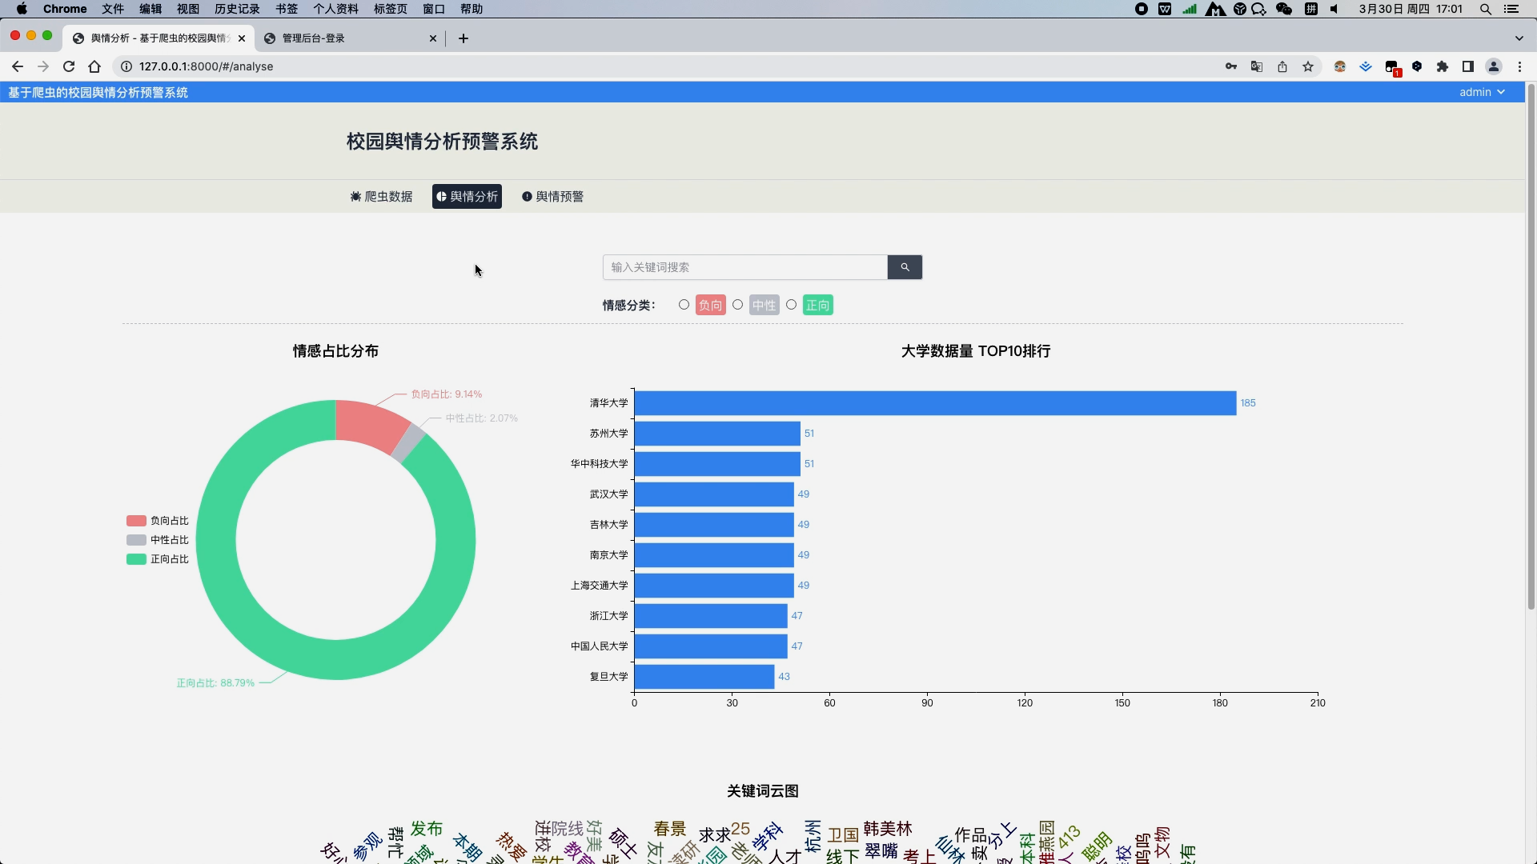
Task: Reload the page with refresh icon
Action: pyautogui.click(x=69, y=66)
